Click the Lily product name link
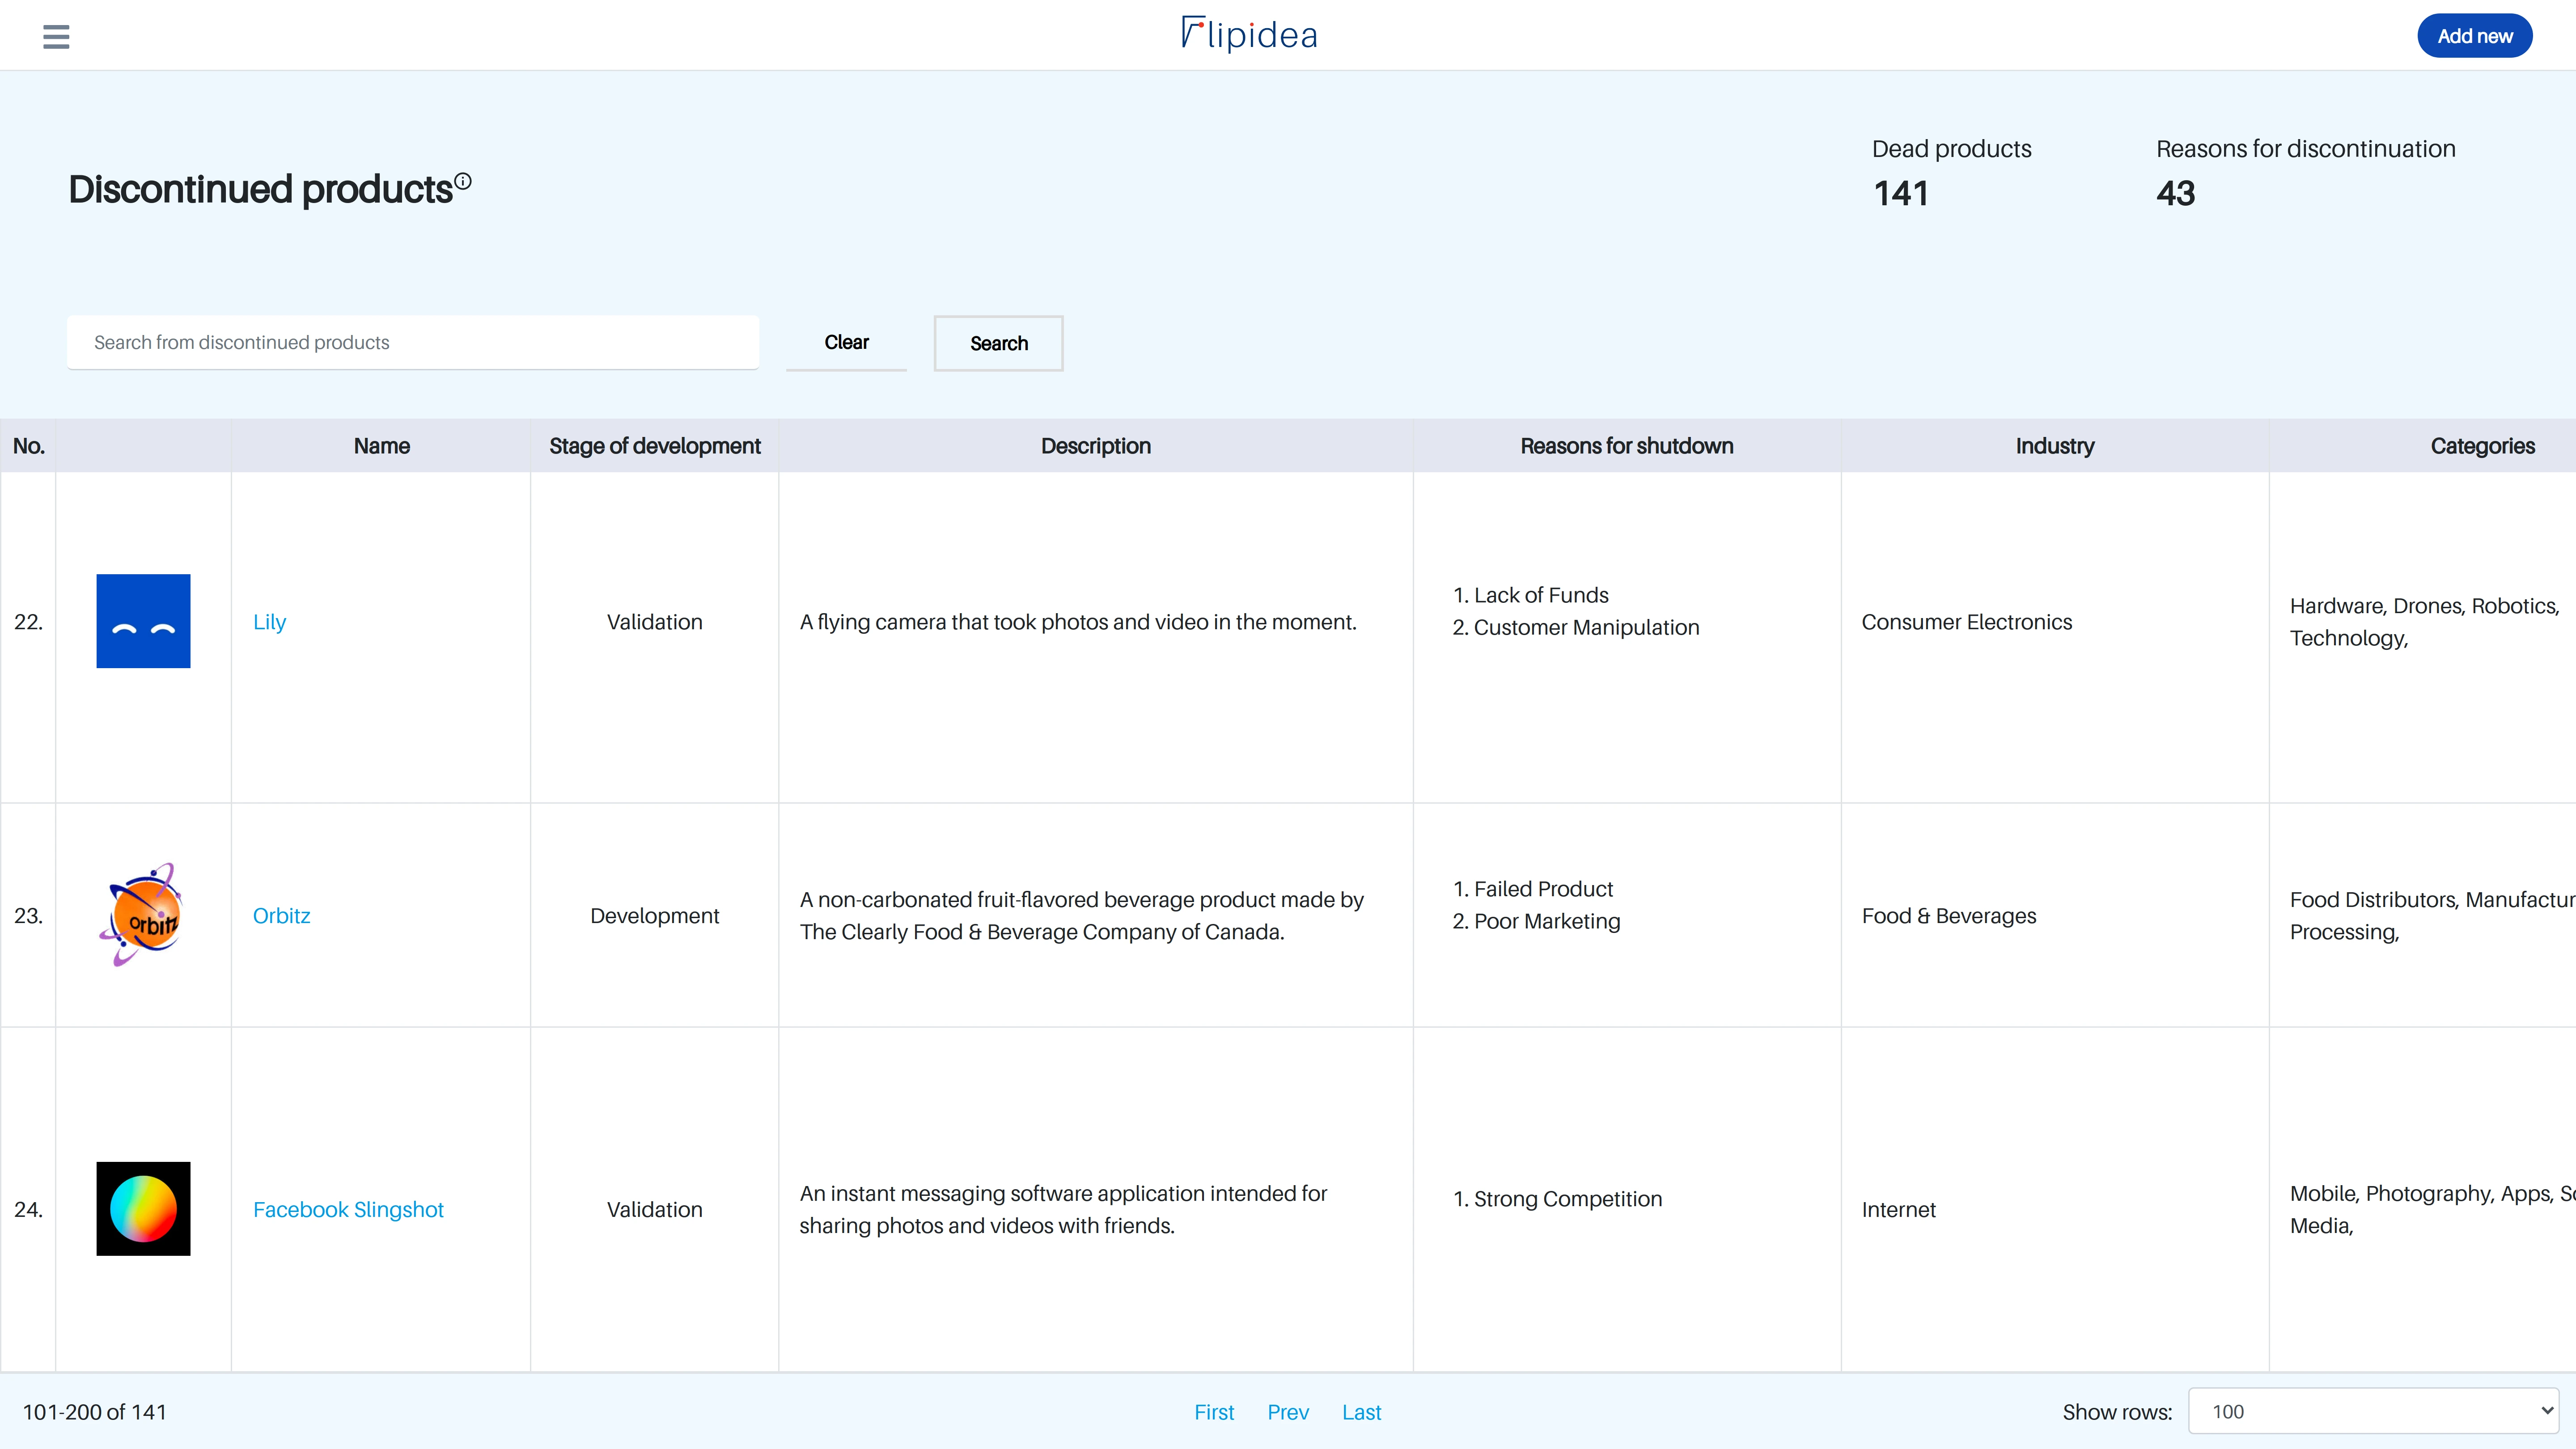This screenshot has height=1449, width=2576. [269, 621]
